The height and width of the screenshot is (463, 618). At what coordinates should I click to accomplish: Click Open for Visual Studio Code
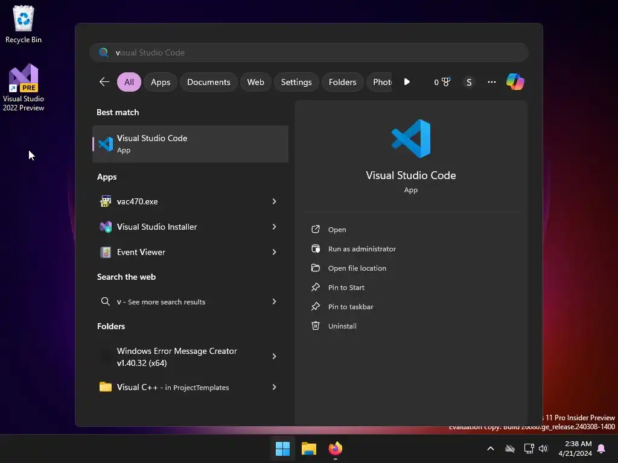pyautogui.click(x=410, y=230)
